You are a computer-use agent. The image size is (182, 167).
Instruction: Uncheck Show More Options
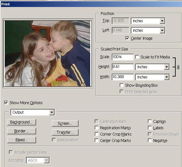pyautogui.click(x=6, y=103)
